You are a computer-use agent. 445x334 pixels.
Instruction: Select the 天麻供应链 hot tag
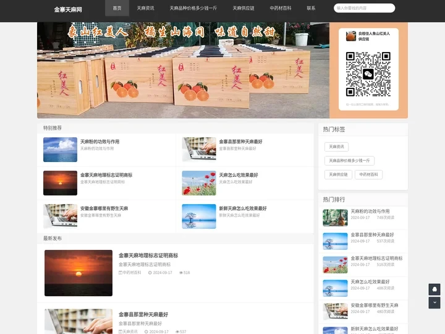click(338, 174)
